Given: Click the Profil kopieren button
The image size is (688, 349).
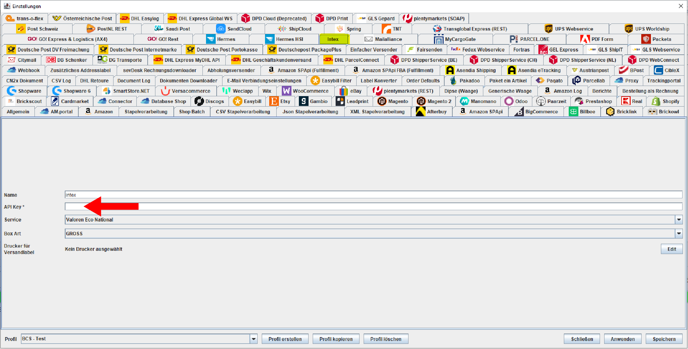Looking at the screenshot, I should [336, 339].
